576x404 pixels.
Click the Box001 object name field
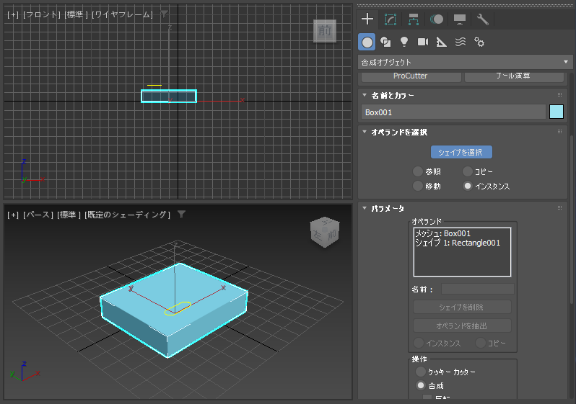pyautogui.click(x=453, y=112)
